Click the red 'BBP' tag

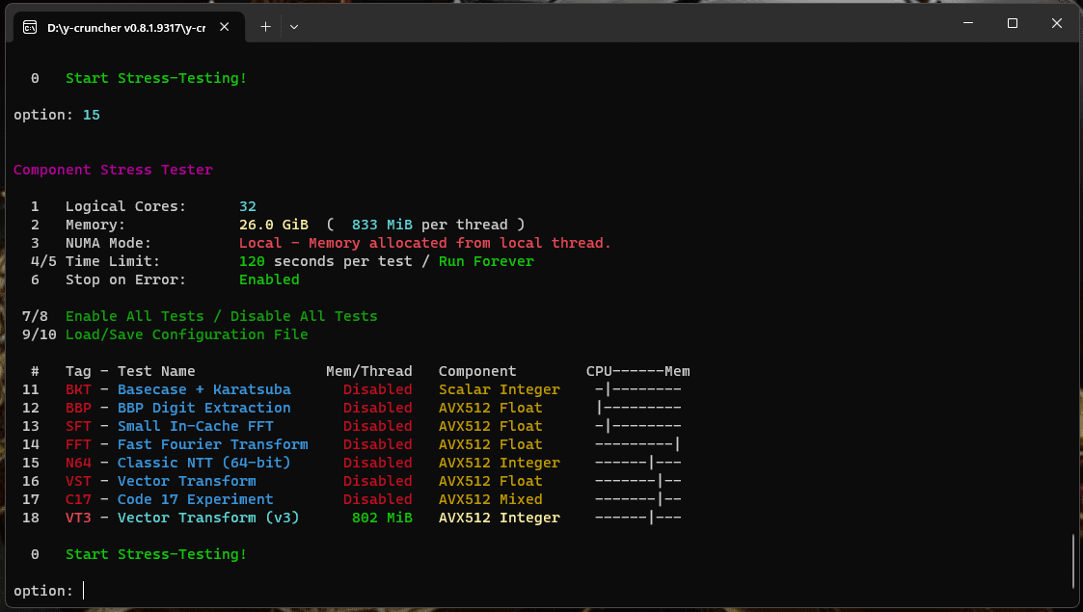tap(78, 408)
